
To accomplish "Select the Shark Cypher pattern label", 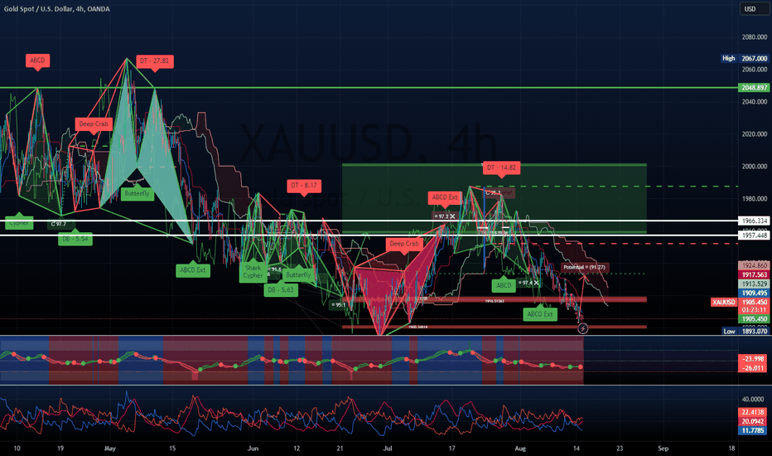I will point(253,272).
